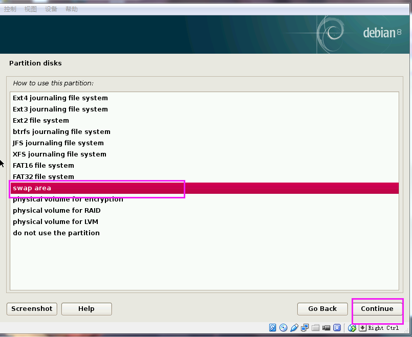The image size is (412, 337).
Task: Click the network adapters status icon
Action: [x=305, y=328]
